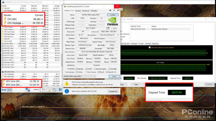216x121 pixels.
Task: Click HWiNFO sensor list scrollbar down arrow
Action: point(62,85)
